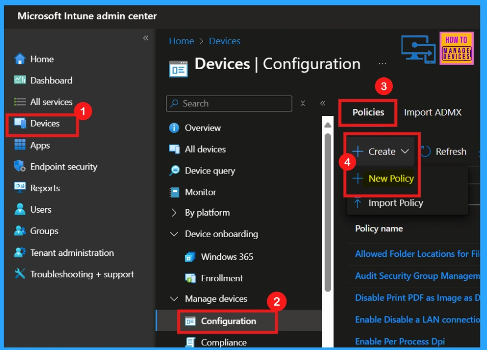Choose New Policy from Create menu
The width and height of the screenshot is (487, 350).
point(391,178)
